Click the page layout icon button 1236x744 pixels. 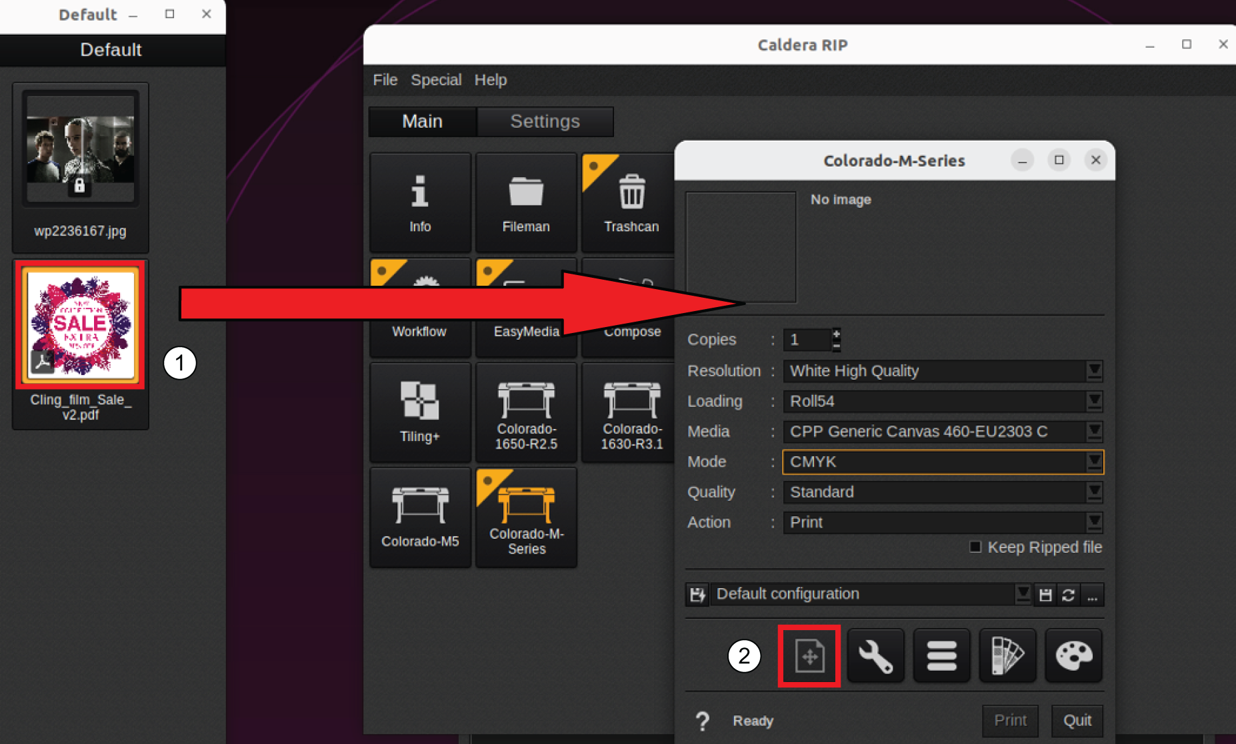click(x=809, y=656)
